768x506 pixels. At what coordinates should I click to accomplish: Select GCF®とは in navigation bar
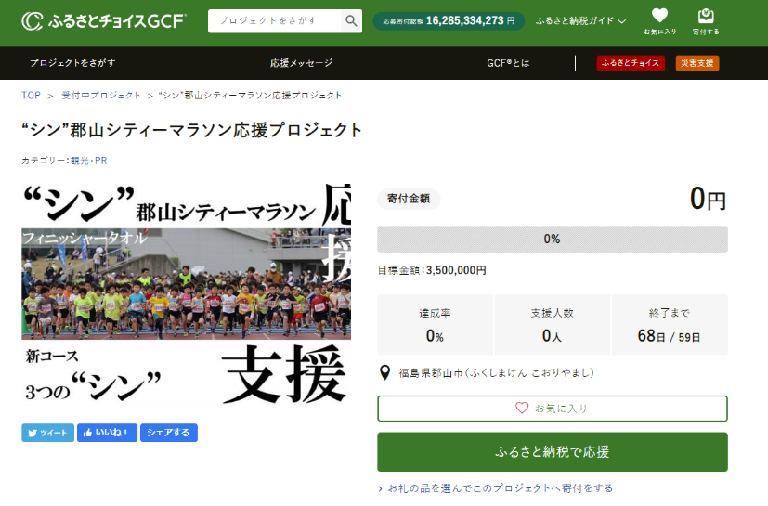pos(508,63)
